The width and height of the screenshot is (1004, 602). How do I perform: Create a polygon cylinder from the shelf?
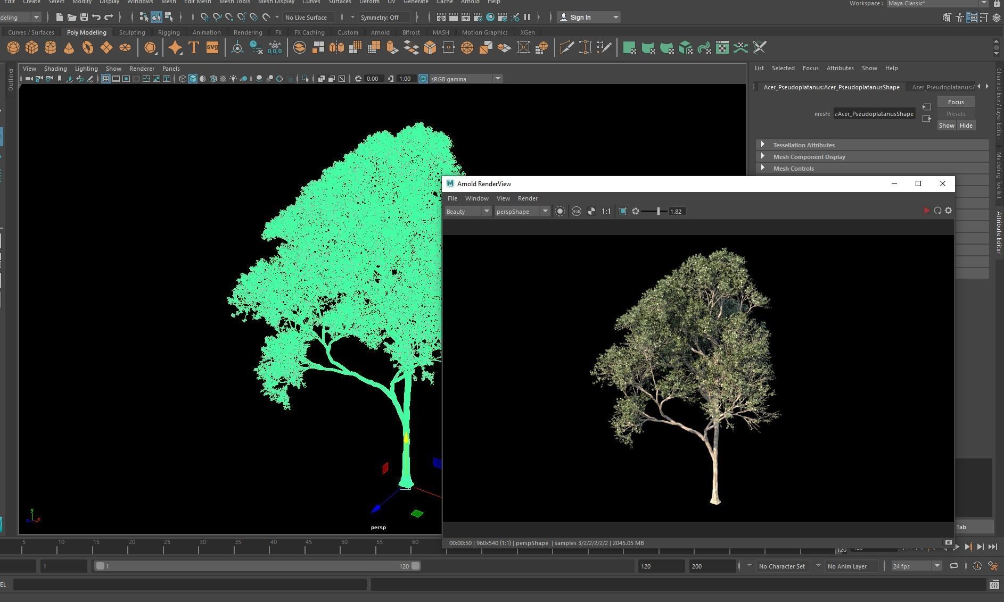pos(51,48)
